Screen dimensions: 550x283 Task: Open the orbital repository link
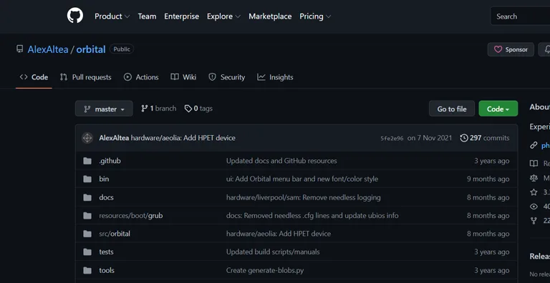click(91, 49)
